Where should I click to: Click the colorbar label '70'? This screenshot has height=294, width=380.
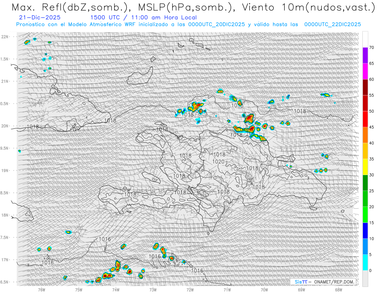371,48
